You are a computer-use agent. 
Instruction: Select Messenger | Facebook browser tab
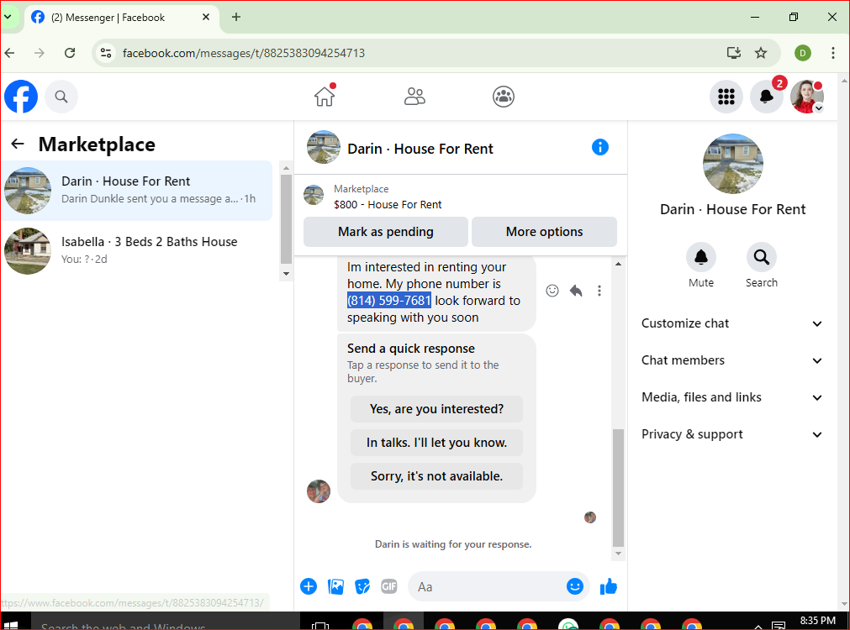pos(120,18)
